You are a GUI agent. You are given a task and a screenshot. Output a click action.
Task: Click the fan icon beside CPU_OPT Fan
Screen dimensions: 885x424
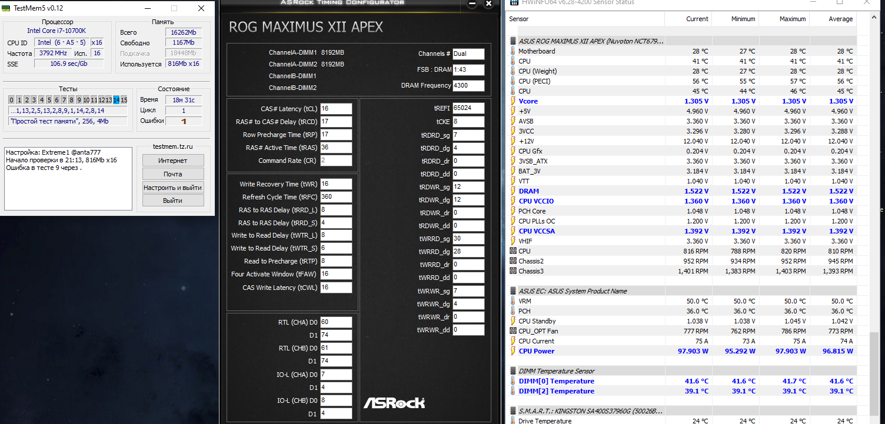click(x=513, y=331)
